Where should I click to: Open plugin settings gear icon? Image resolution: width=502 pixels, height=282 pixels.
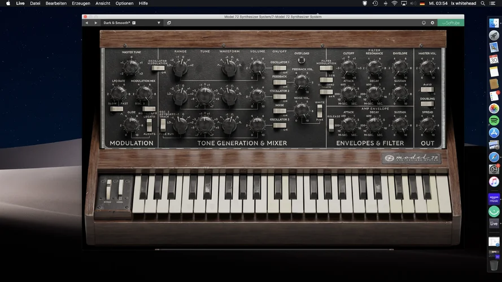(x=433, y=23)
